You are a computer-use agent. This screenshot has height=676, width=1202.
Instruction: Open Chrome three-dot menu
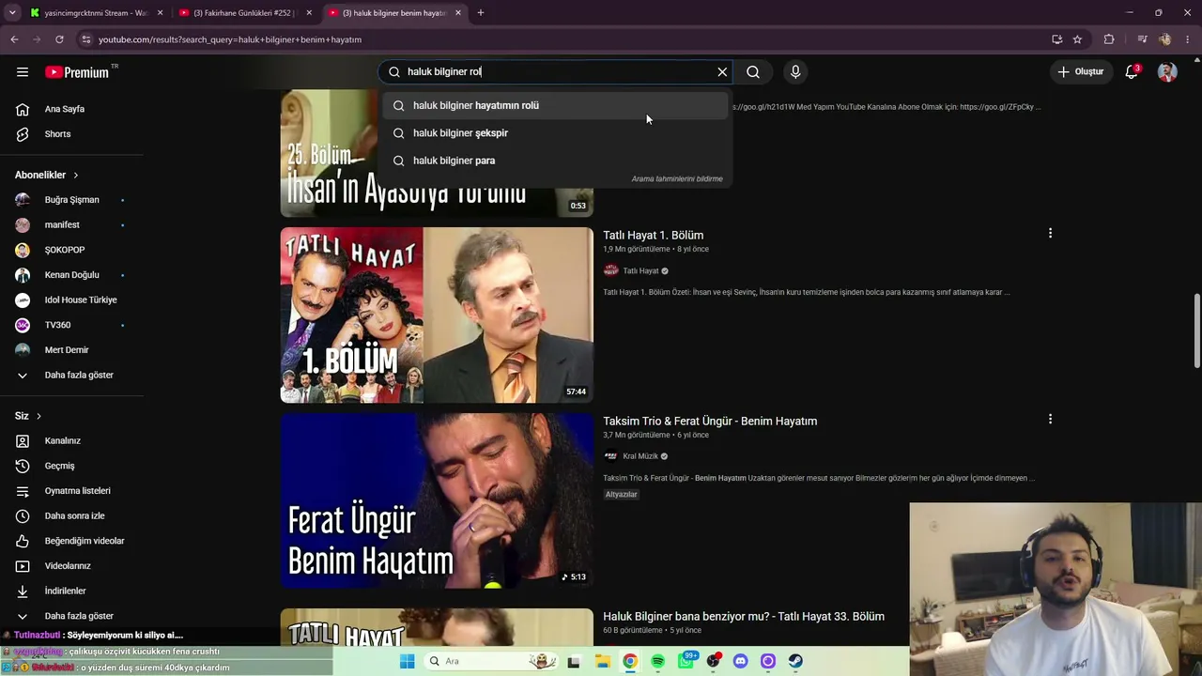[x=1188, y=39]
